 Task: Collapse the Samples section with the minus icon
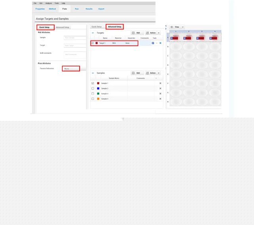(93, 73)
